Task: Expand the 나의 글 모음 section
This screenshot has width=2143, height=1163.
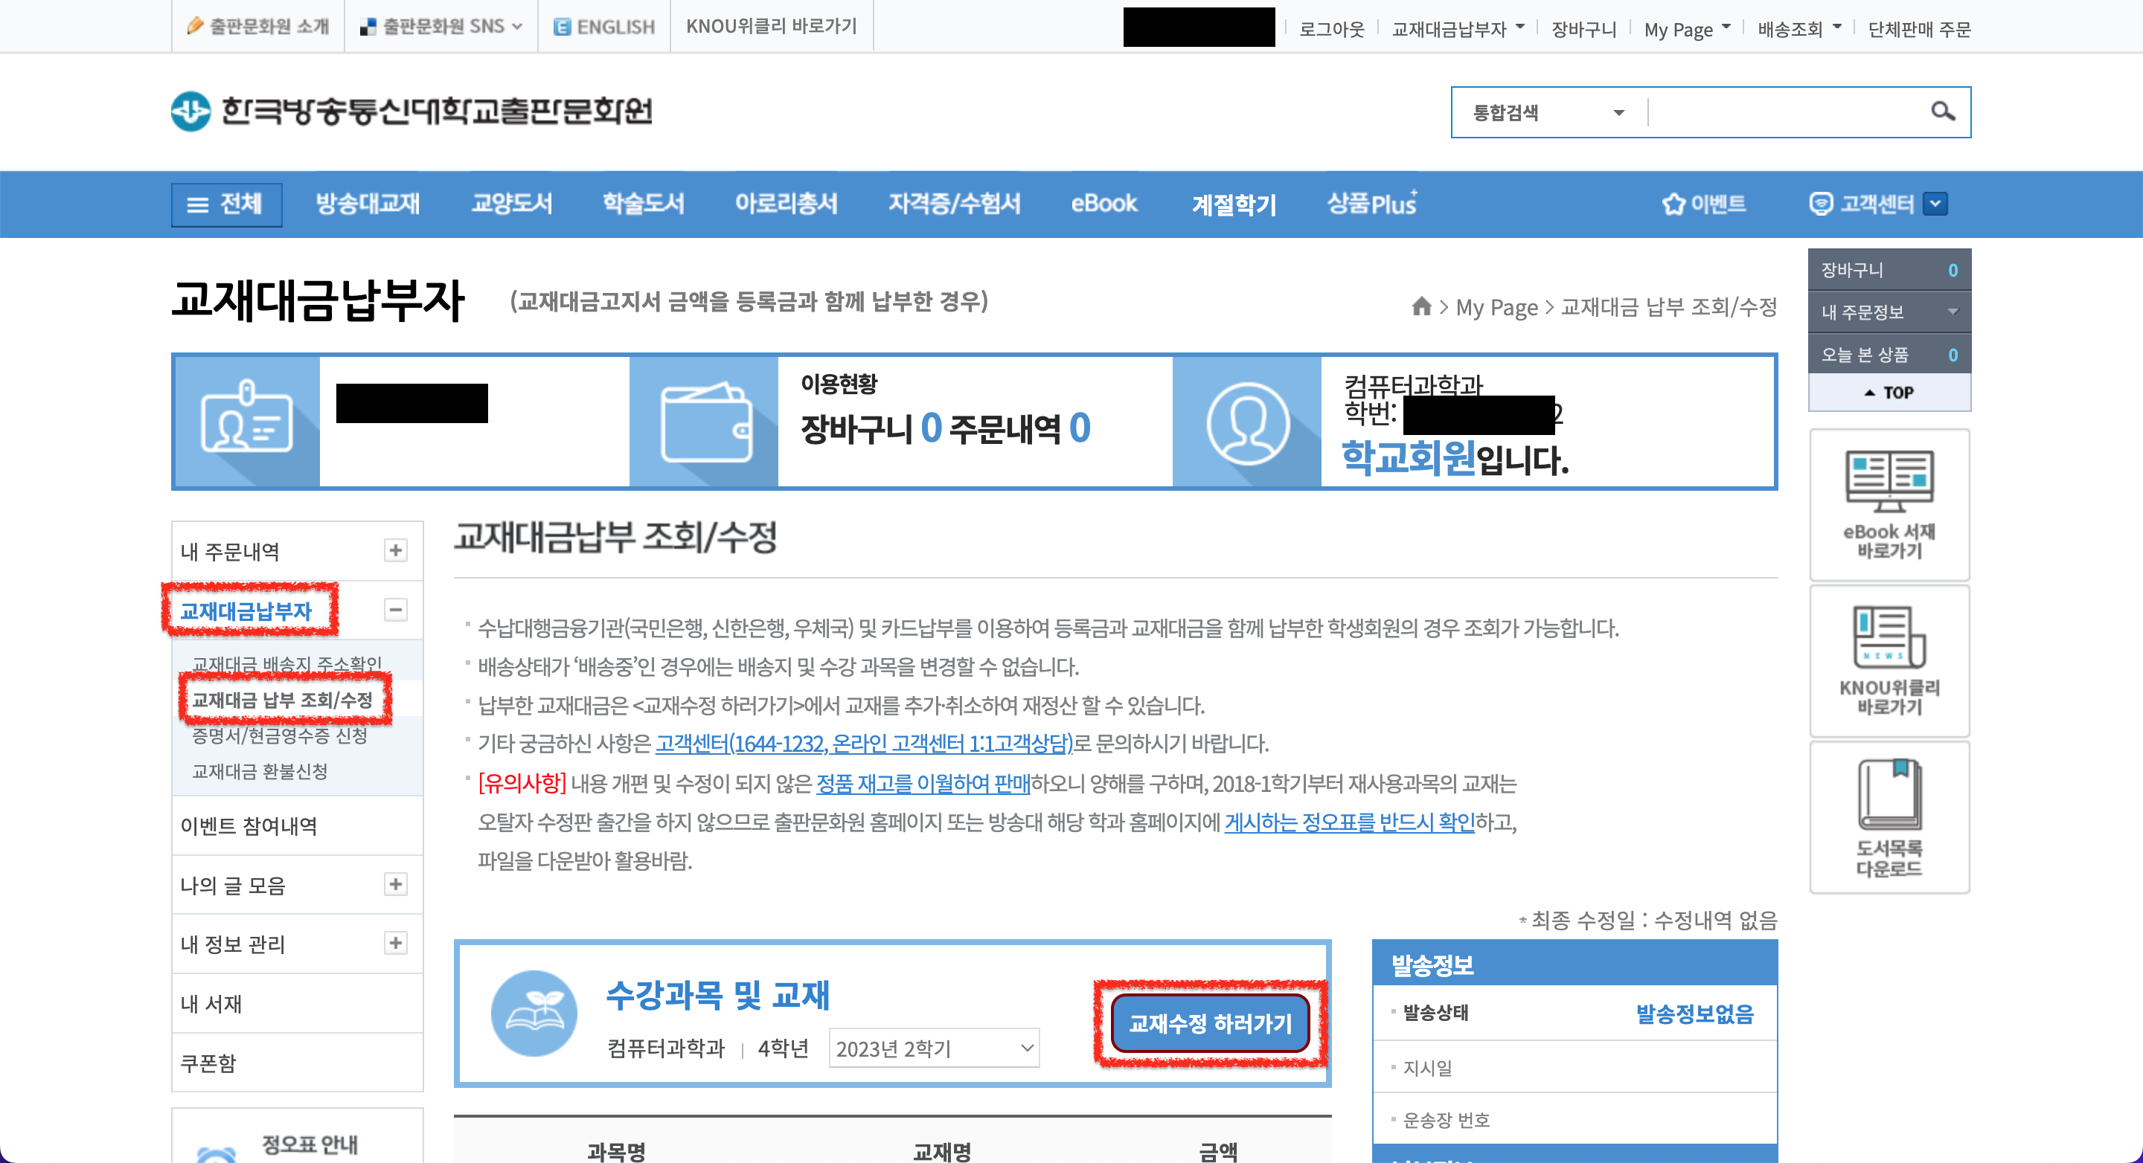Action: pyautogui.click(x=396, y=884)
